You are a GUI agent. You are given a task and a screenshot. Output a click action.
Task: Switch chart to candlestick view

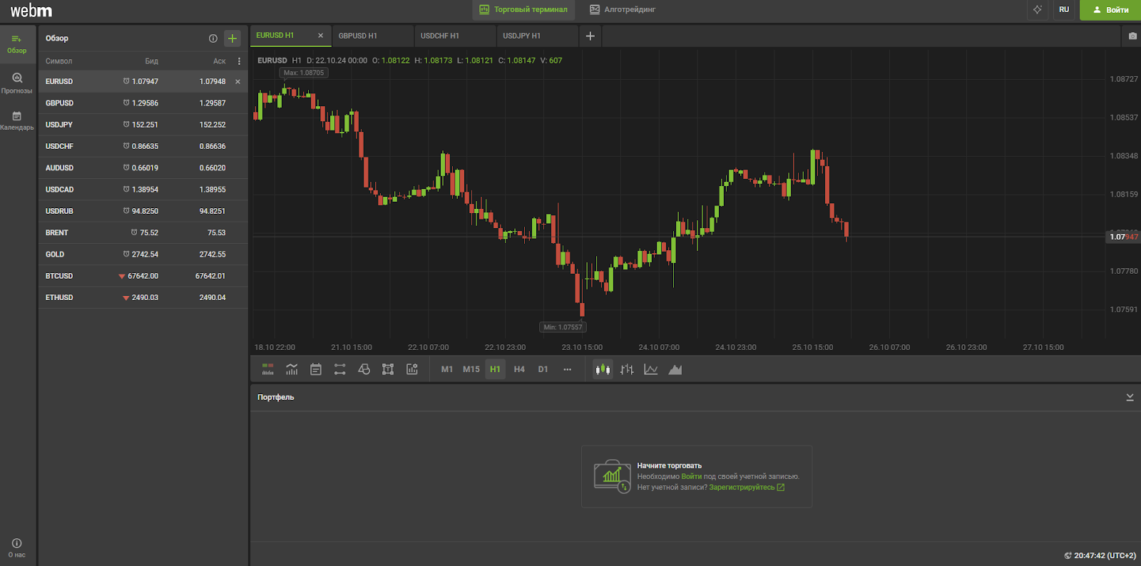point(603,369)
